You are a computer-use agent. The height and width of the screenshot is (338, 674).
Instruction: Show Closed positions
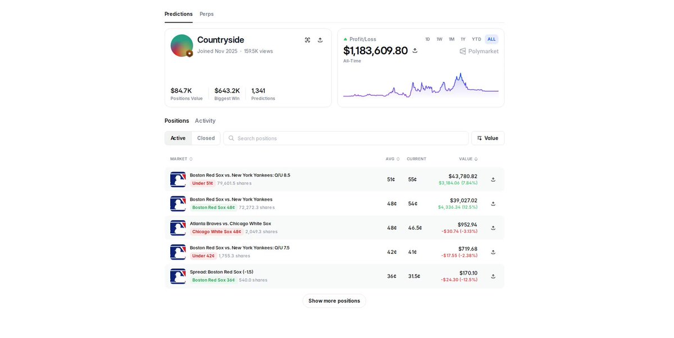click(x=206, y=138)
